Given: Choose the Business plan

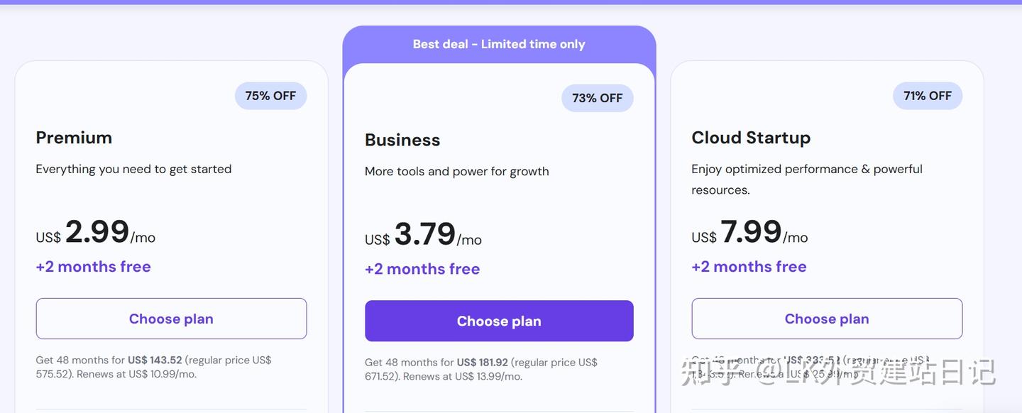Looking at the screenshot, I should click(499, 321).
